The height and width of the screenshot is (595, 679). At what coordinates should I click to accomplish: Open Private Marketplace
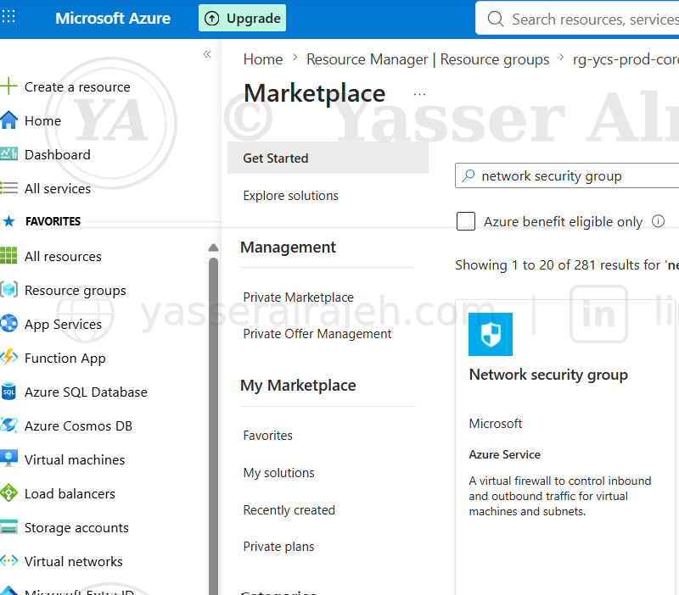(299, 297)
